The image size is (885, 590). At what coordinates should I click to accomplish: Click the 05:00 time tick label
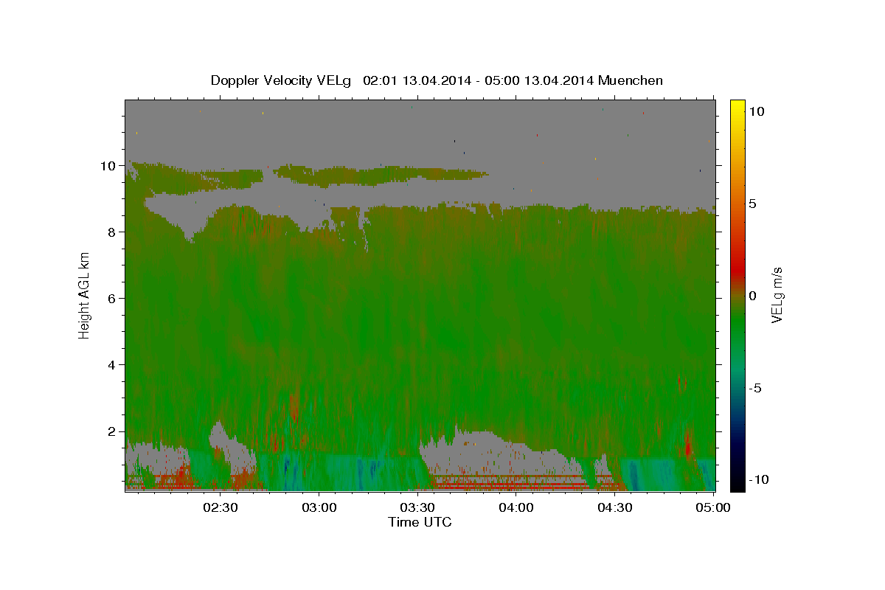[x=713, y=507]
